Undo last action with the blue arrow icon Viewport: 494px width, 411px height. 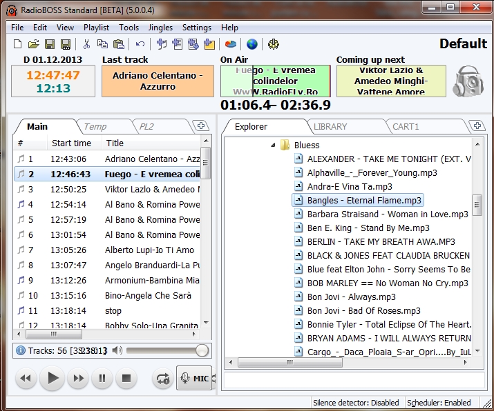tap(140, 44)
